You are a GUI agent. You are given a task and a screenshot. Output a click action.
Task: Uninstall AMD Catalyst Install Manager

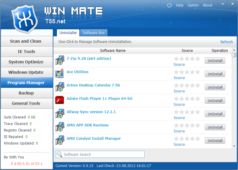(x=215, y=141)
